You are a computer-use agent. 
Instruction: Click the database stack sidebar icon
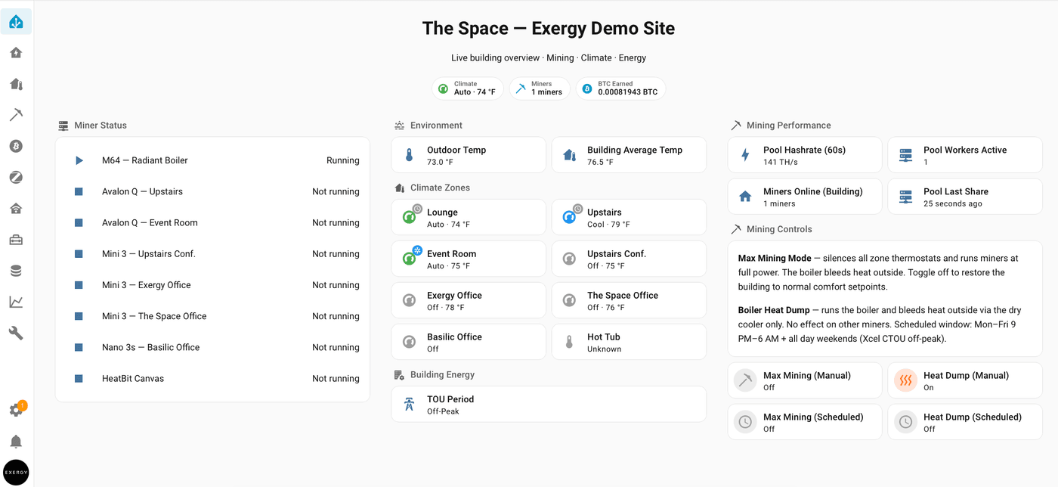point(16,271)
